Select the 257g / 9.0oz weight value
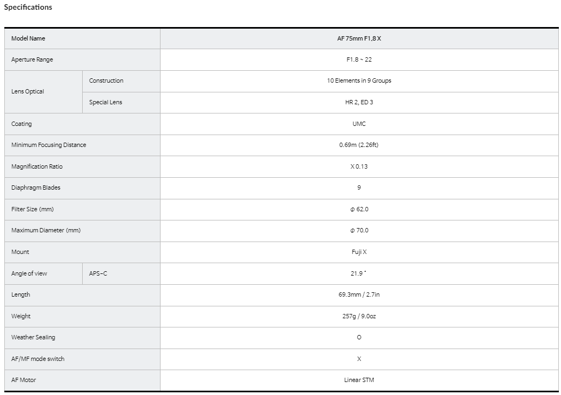The height and width of the screenshot is (395, 561). pyautogui.click(x=359, y=316)
